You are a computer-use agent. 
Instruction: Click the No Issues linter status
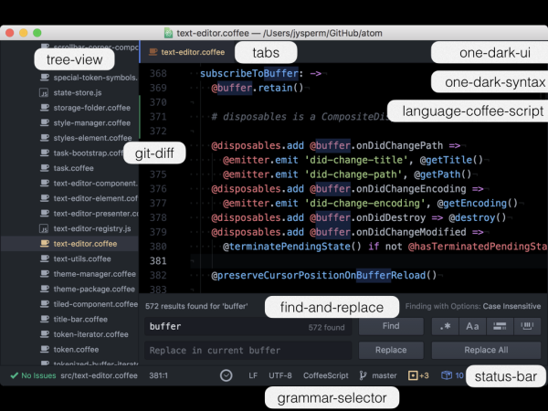pos(33,375)
